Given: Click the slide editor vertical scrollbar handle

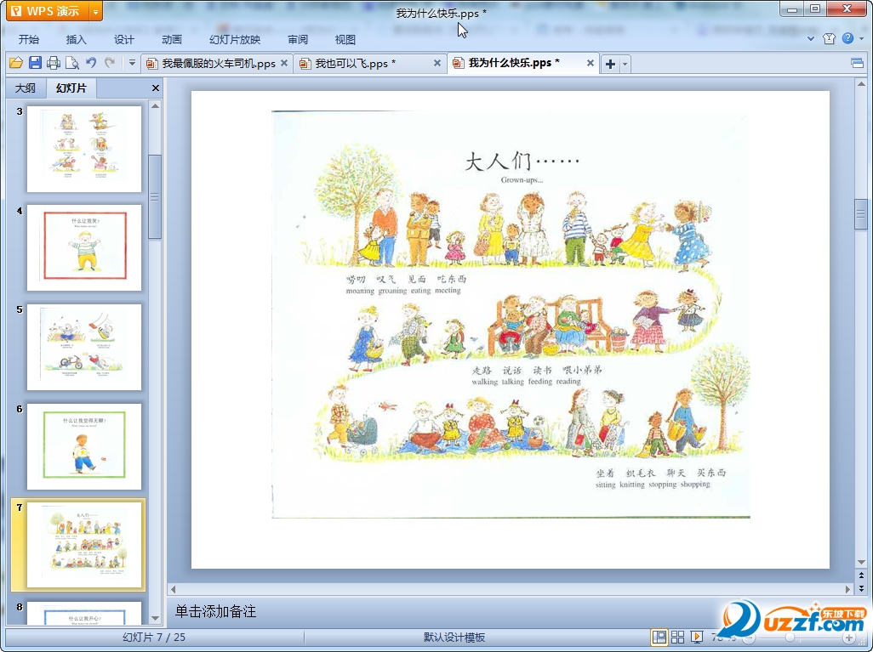Looking at the screenshot, I should click(x=861, y=213).
